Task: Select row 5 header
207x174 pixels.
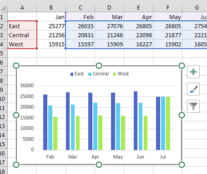Action: click(x=4, y=53)
